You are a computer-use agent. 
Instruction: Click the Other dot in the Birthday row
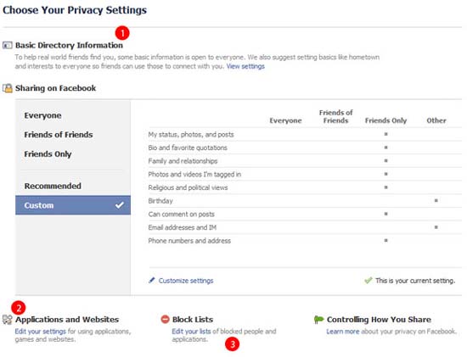pyautogui.click(x=436, y=200)
